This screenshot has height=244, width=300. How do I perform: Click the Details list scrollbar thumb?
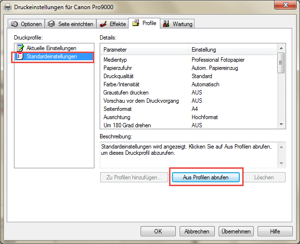point(281,63)
